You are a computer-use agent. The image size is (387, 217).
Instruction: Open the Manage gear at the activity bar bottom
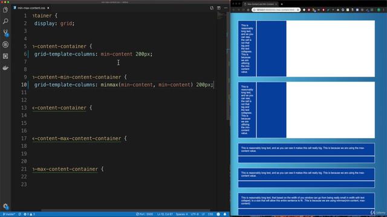5,206
